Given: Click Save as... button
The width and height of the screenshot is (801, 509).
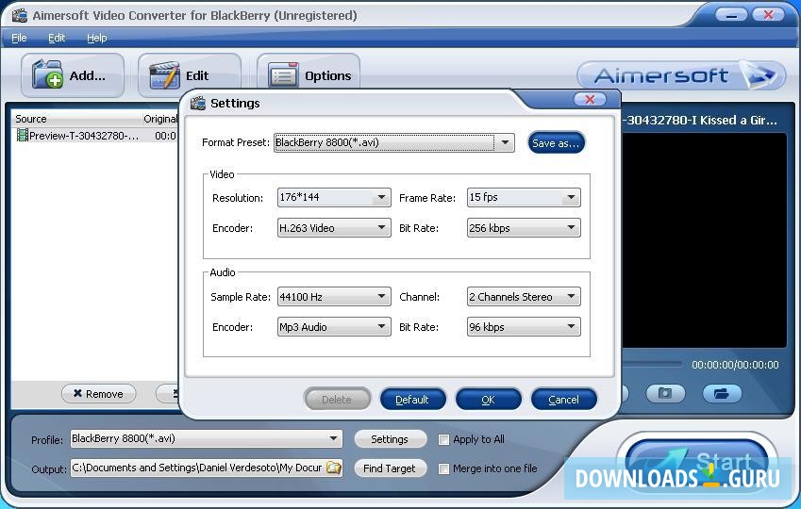Looking at the screenshot, I should click(x=556, y=143).
